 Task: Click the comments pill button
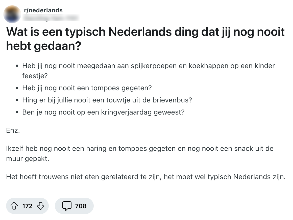tap(74, 206)
